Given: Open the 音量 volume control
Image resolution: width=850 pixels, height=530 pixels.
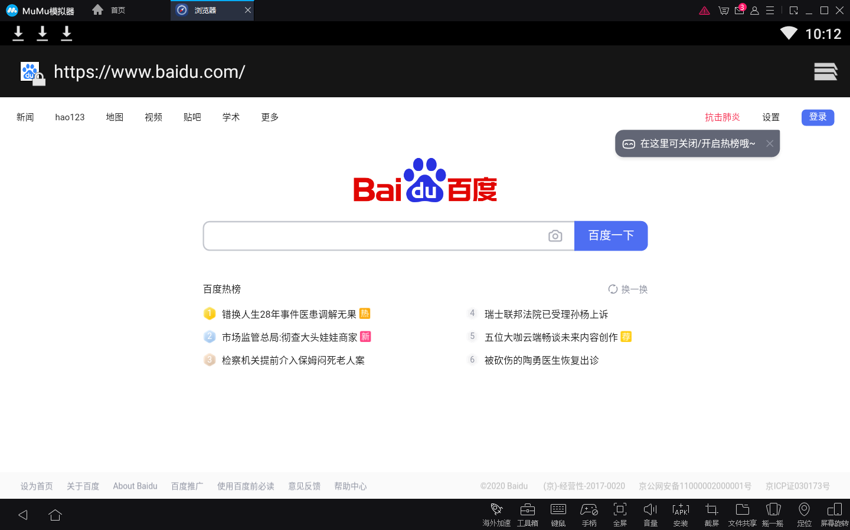Looking at the screenshot, I should click(650, 514).
